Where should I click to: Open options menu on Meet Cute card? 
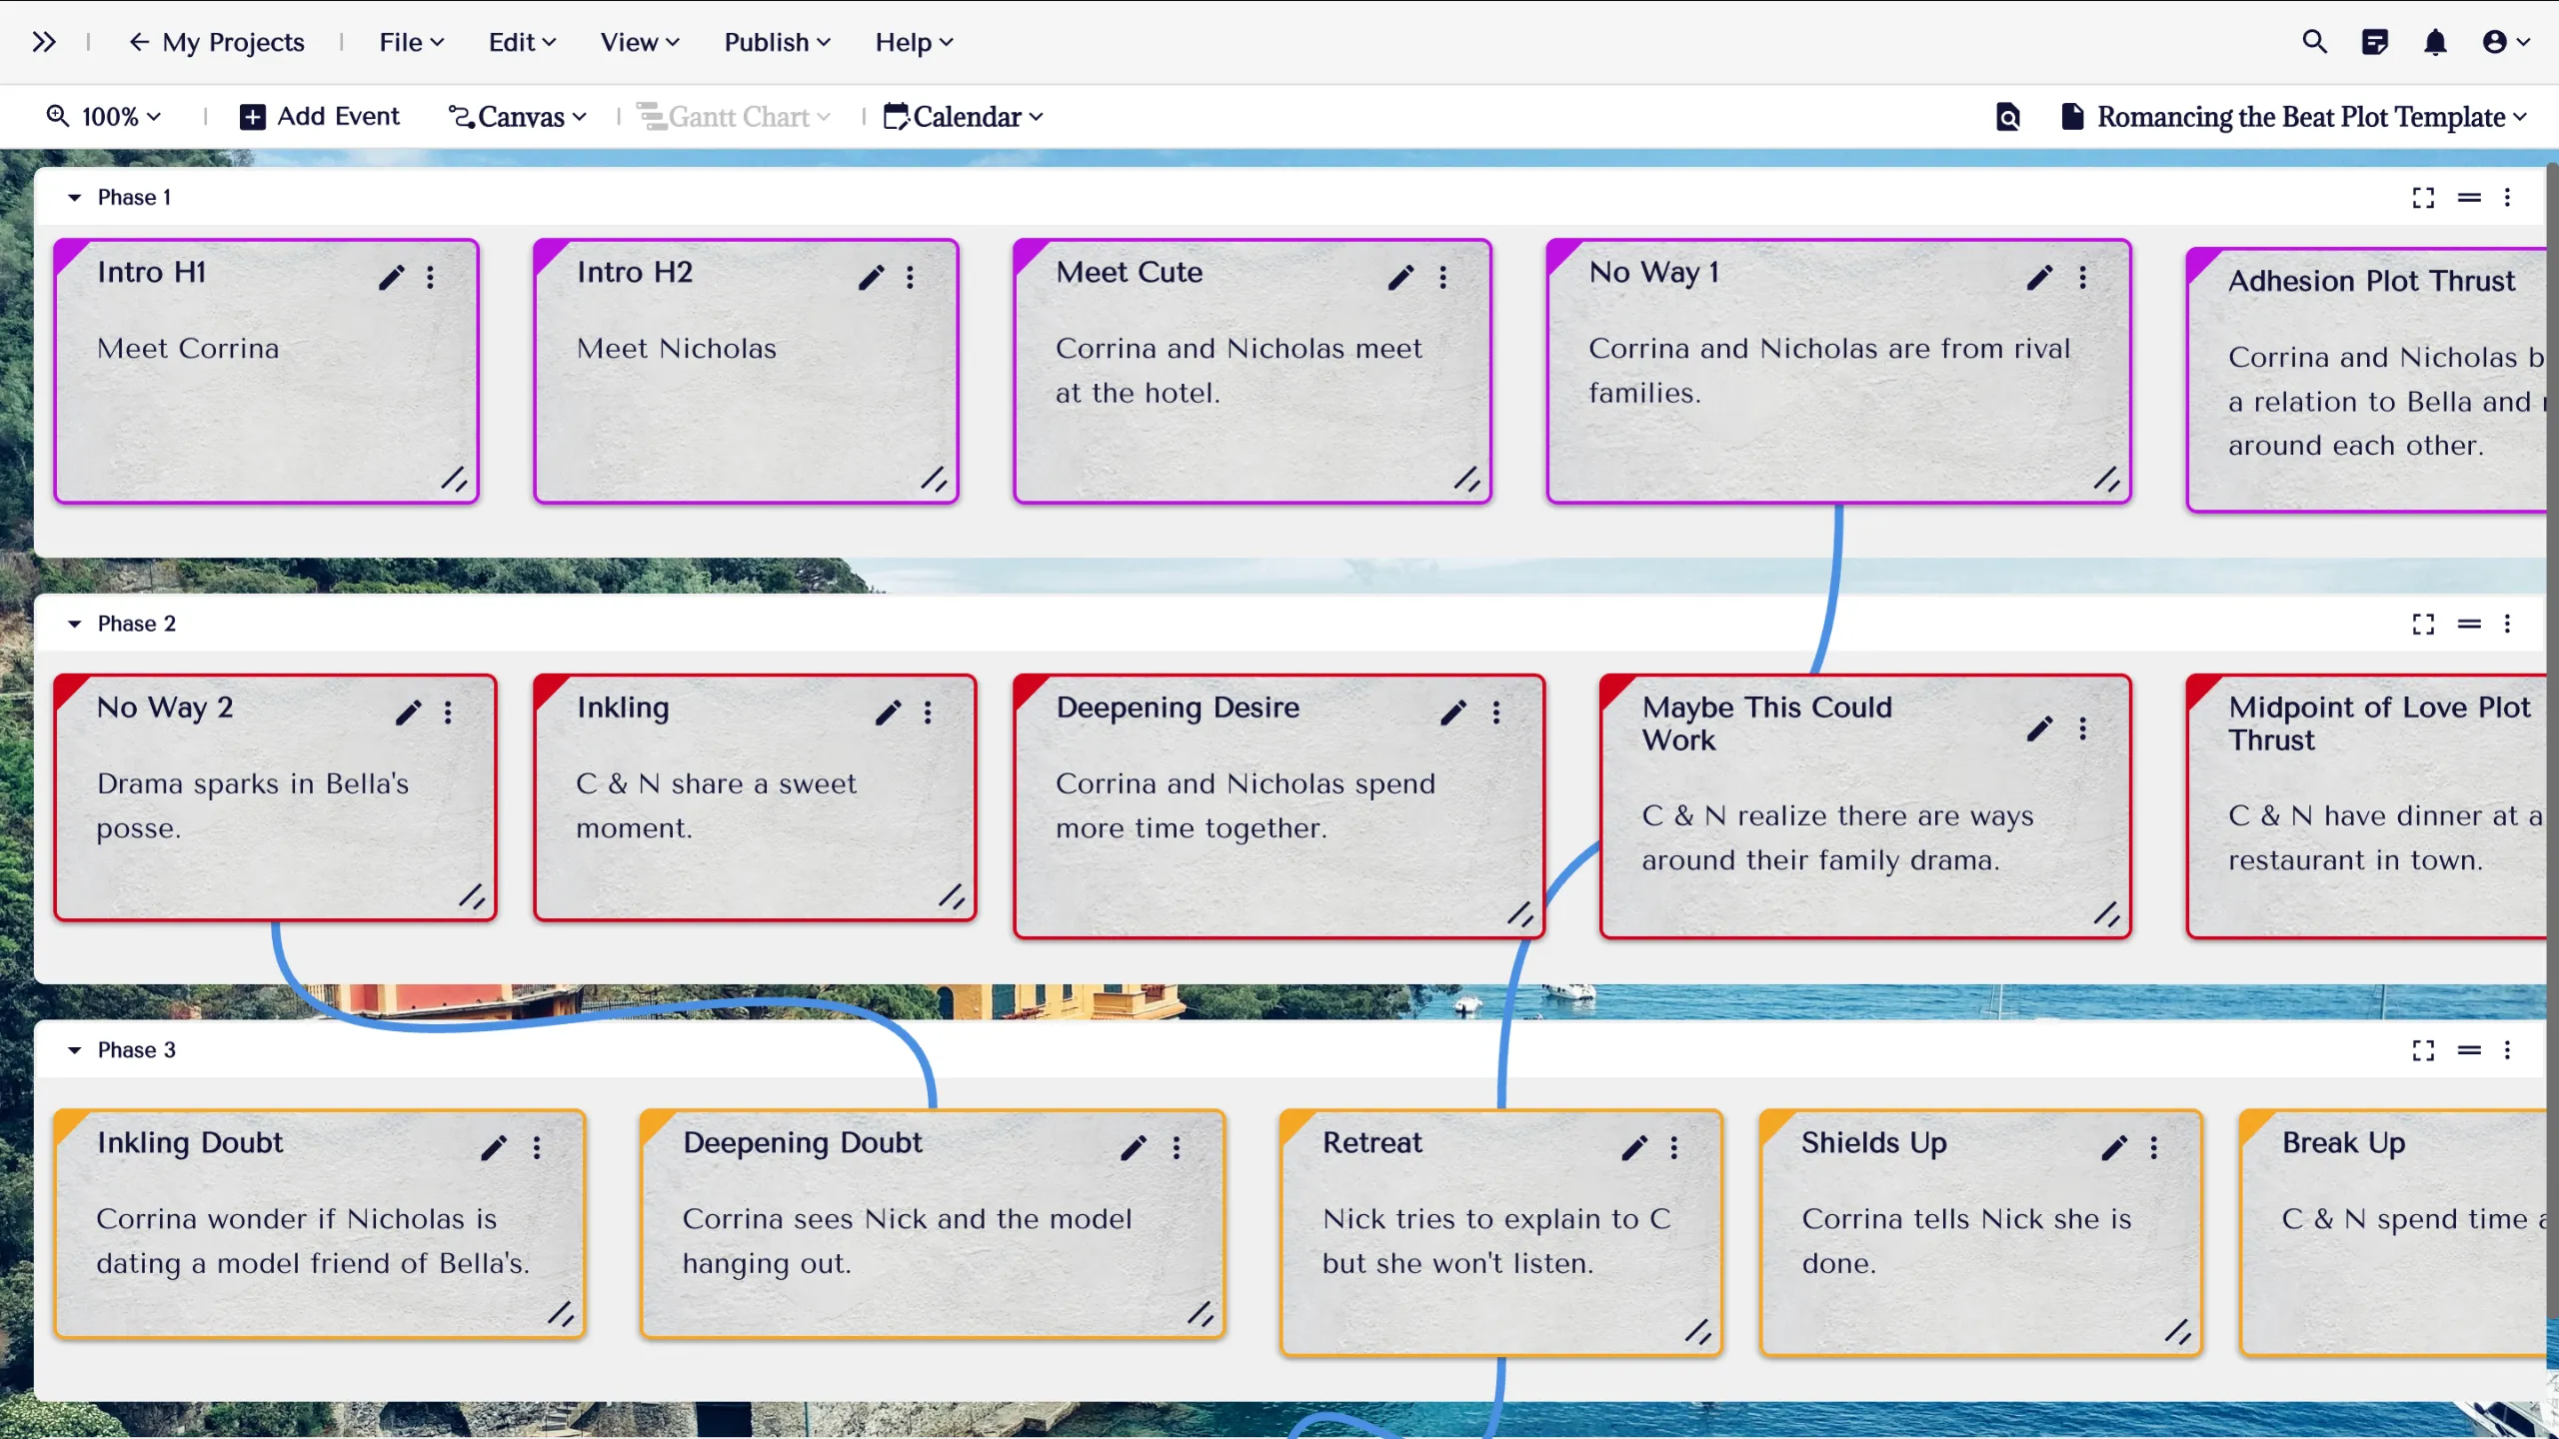(x=1442, y=277)
